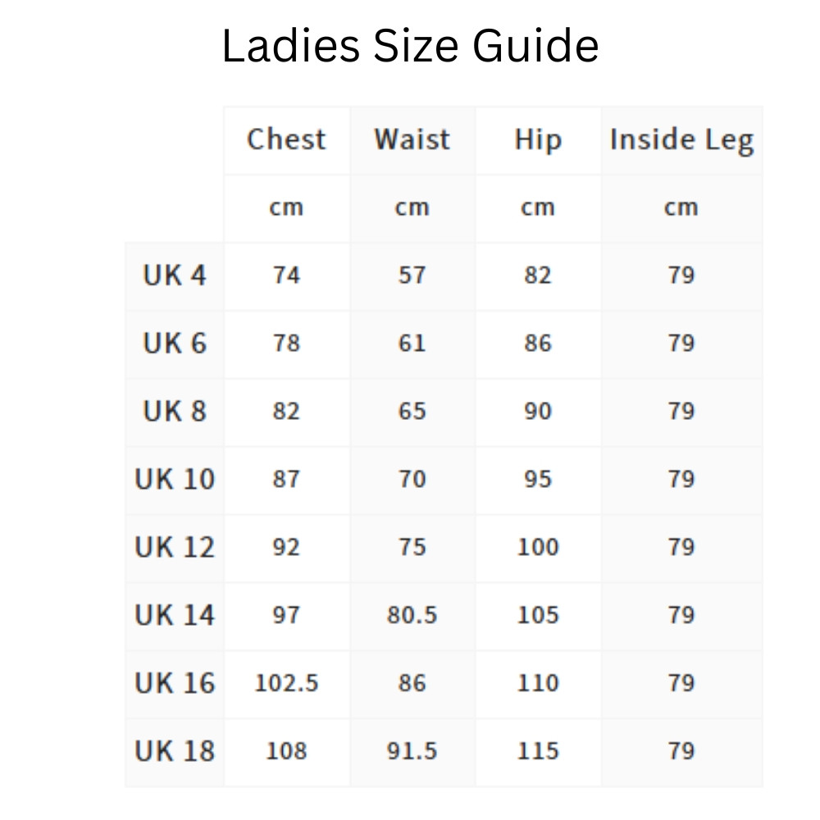Select the UK 18 row label
Screen dimensions: 820x820
coord(175,752)
